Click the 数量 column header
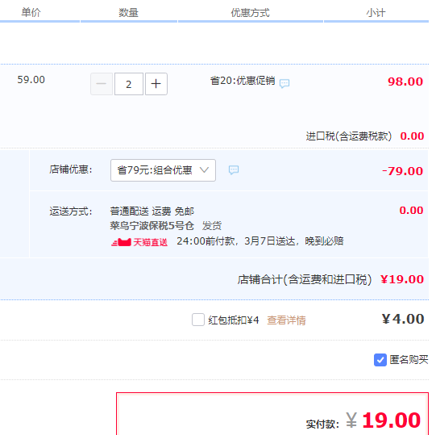Image resolution: width=436 pixels, height=435 pixels. (x=128, y=13)
